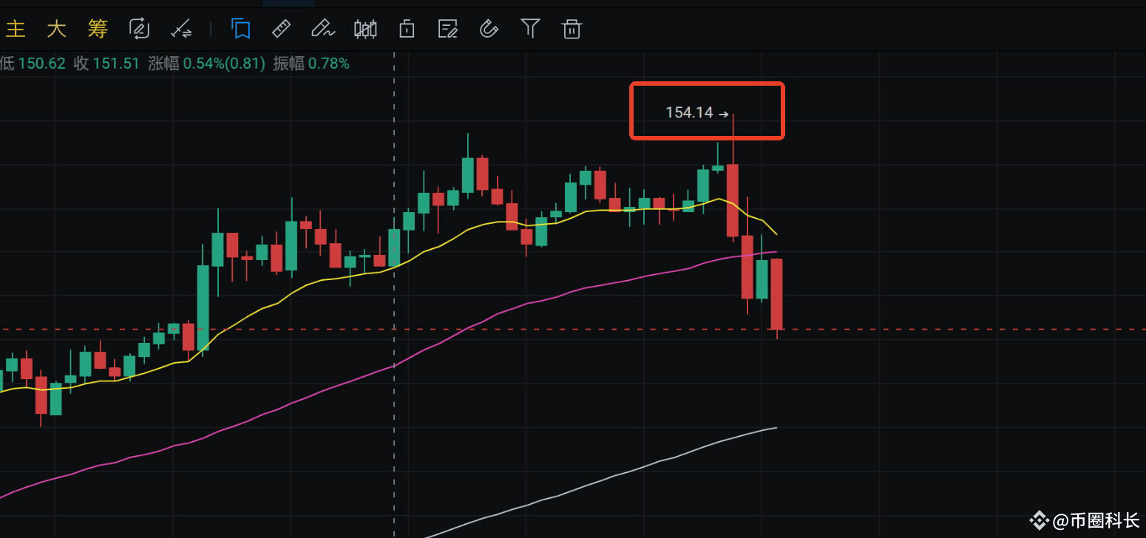
Task: Select the pencil drawing tool
Action: coord(323,28)
